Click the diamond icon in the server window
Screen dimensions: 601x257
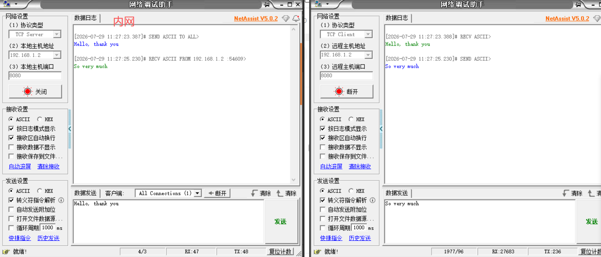tap(286, 18)
